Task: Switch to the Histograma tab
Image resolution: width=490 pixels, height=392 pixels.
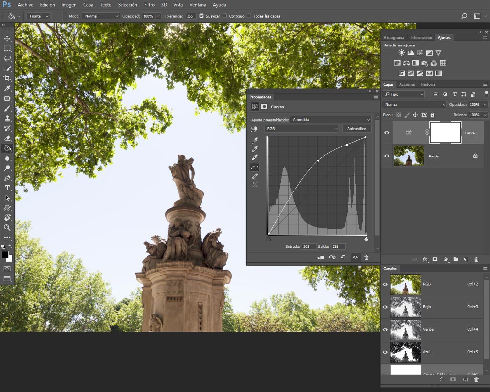Action: [394, 37]
